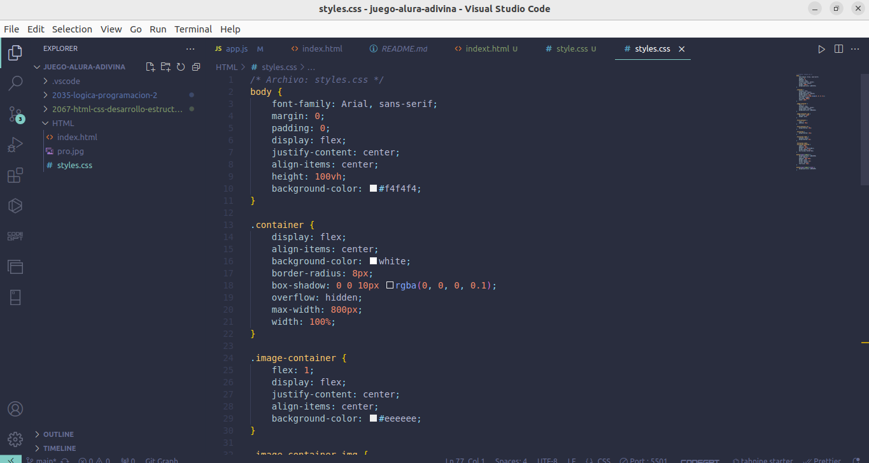Viewport: 869px width, 463px height.
Task: Open the Selection menu
Action: point(72,29)
